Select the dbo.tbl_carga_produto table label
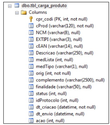 (44, 5)
